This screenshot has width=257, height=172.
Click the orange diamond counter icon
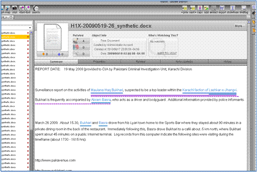click(x=43, y=54)
